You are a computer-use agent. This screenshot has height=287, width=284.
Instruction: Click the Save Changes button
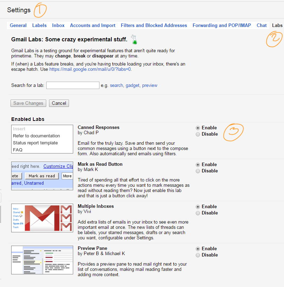click(x=28, y=103)
